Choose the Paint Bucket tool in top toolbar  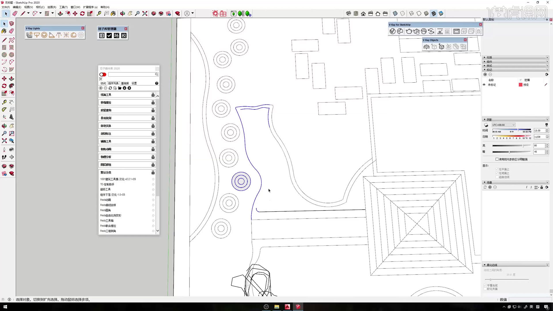[x=113, y=14]
